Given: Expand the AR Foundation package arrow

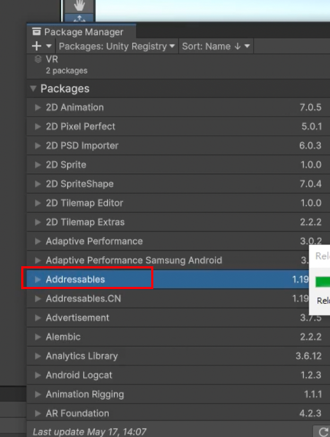Looking at the screenshot, I should (38, 413).
